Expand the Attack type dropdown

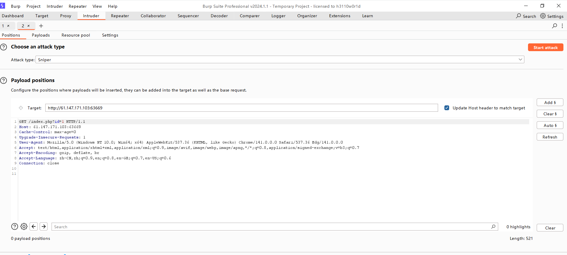[520, 59]
